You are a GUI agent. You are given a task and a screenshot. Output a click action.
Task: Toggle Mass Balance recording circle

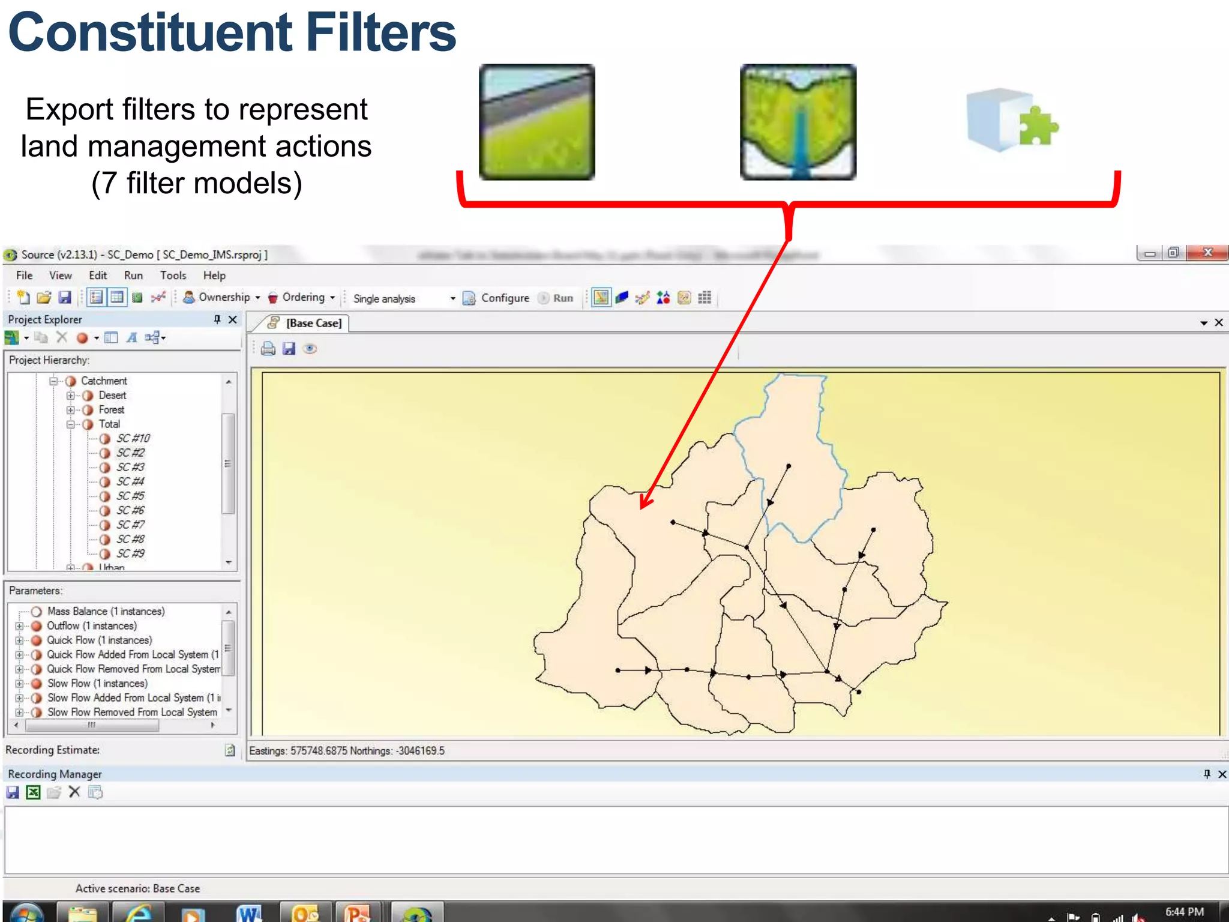37,612
